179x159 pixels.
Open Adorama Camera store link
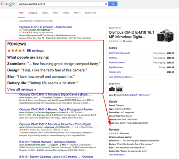tap(117, 63)
